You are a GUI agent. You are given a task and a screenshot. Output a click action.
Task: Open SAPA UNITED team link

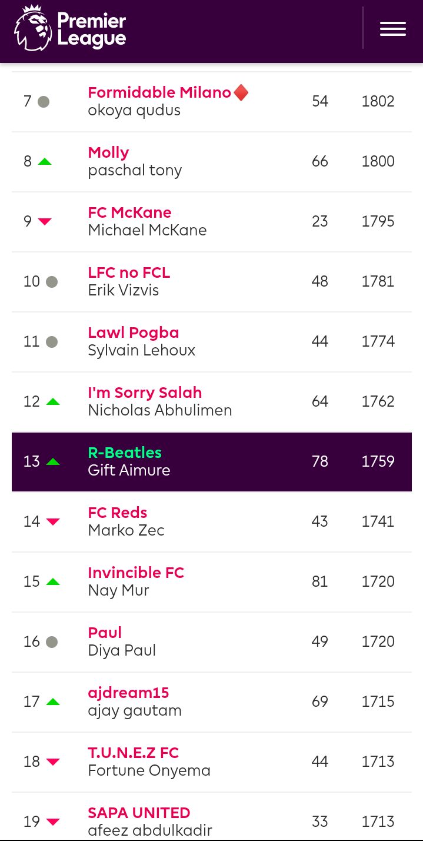pos(139,813)
